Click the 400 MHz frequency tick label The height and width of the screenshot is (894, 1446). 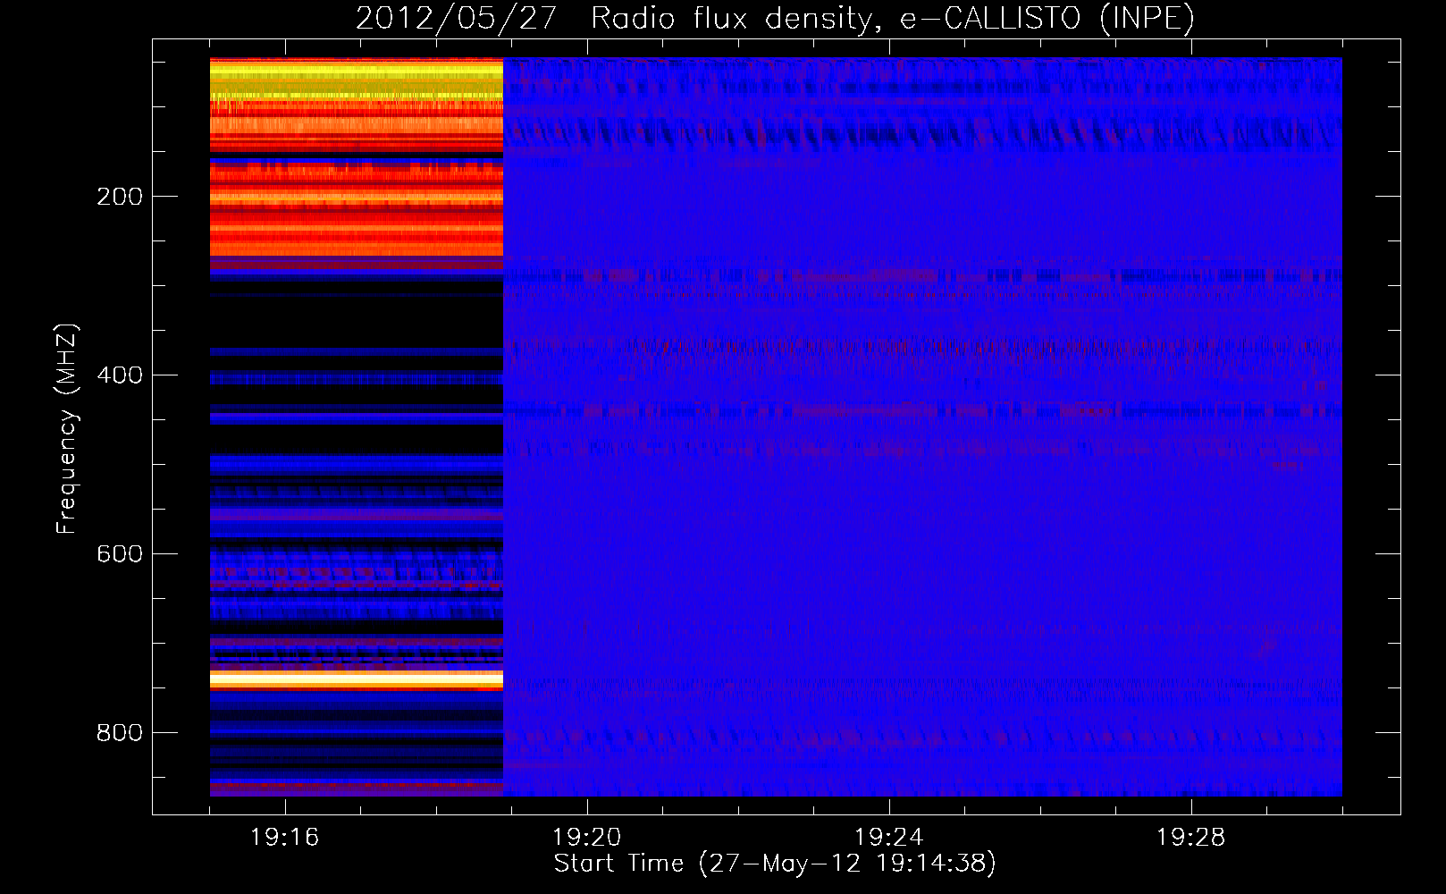[120, 375]
